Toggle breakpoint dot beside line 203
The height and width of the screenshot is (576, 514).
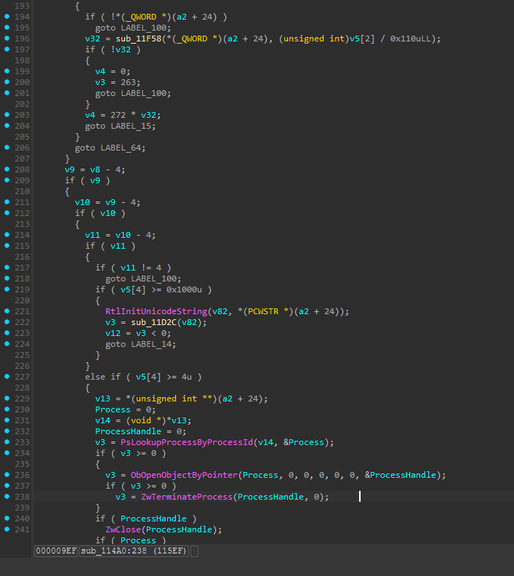7,115
